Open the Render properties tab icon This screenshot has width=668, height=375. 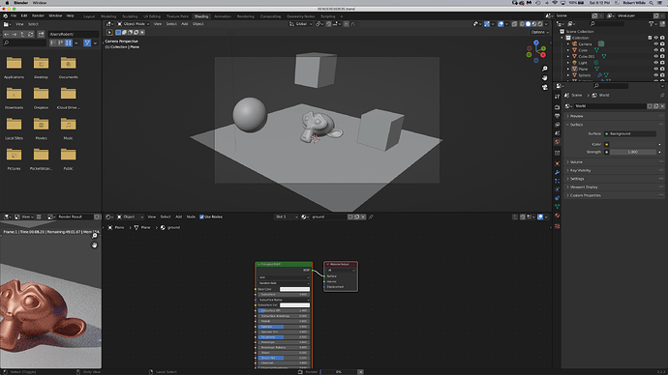tap(558, 107)
